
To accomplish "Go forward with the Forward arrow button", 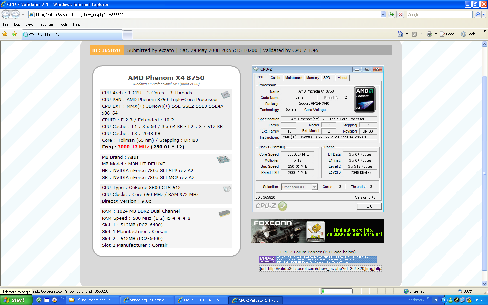I will point(15,14).
